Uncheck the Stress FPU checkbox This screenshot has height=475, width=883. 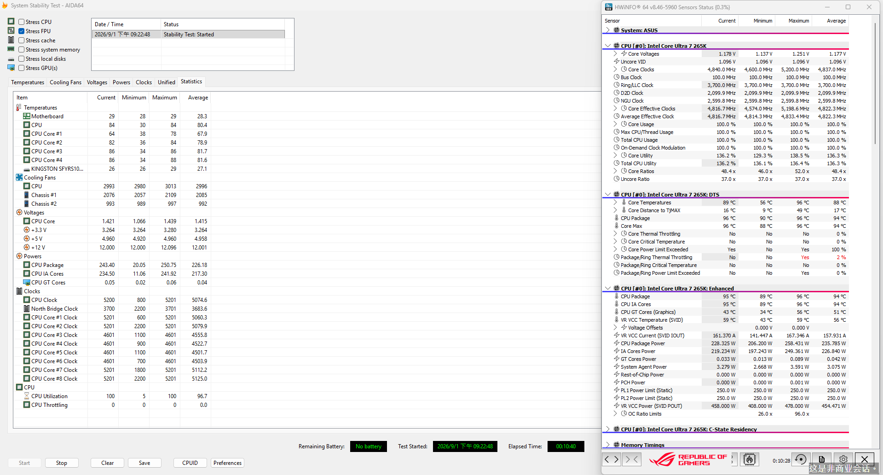[x=21, y=31]
